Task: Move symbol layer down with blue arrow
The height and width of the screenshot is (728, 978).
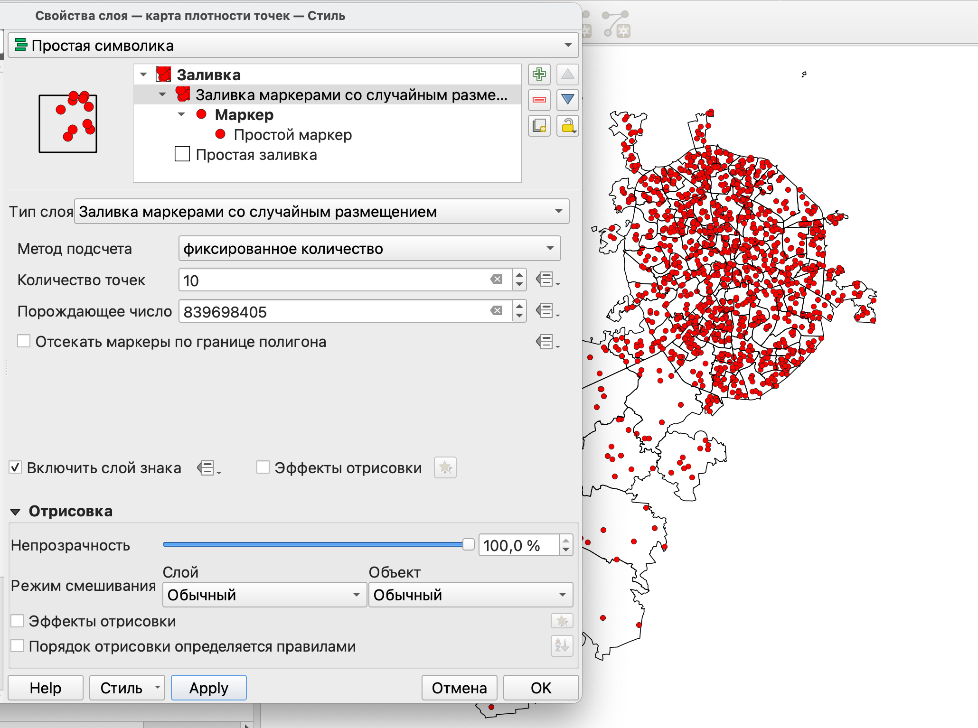Action: [567, 100]
